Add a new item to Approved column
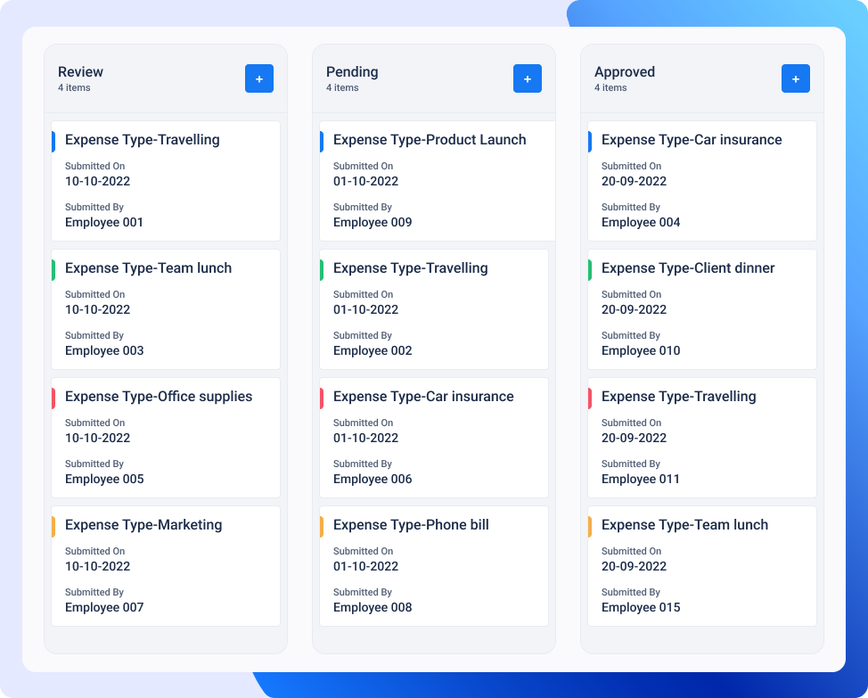Image resolution: width=868 pixels, height=698 pixels. coord(796,78)
